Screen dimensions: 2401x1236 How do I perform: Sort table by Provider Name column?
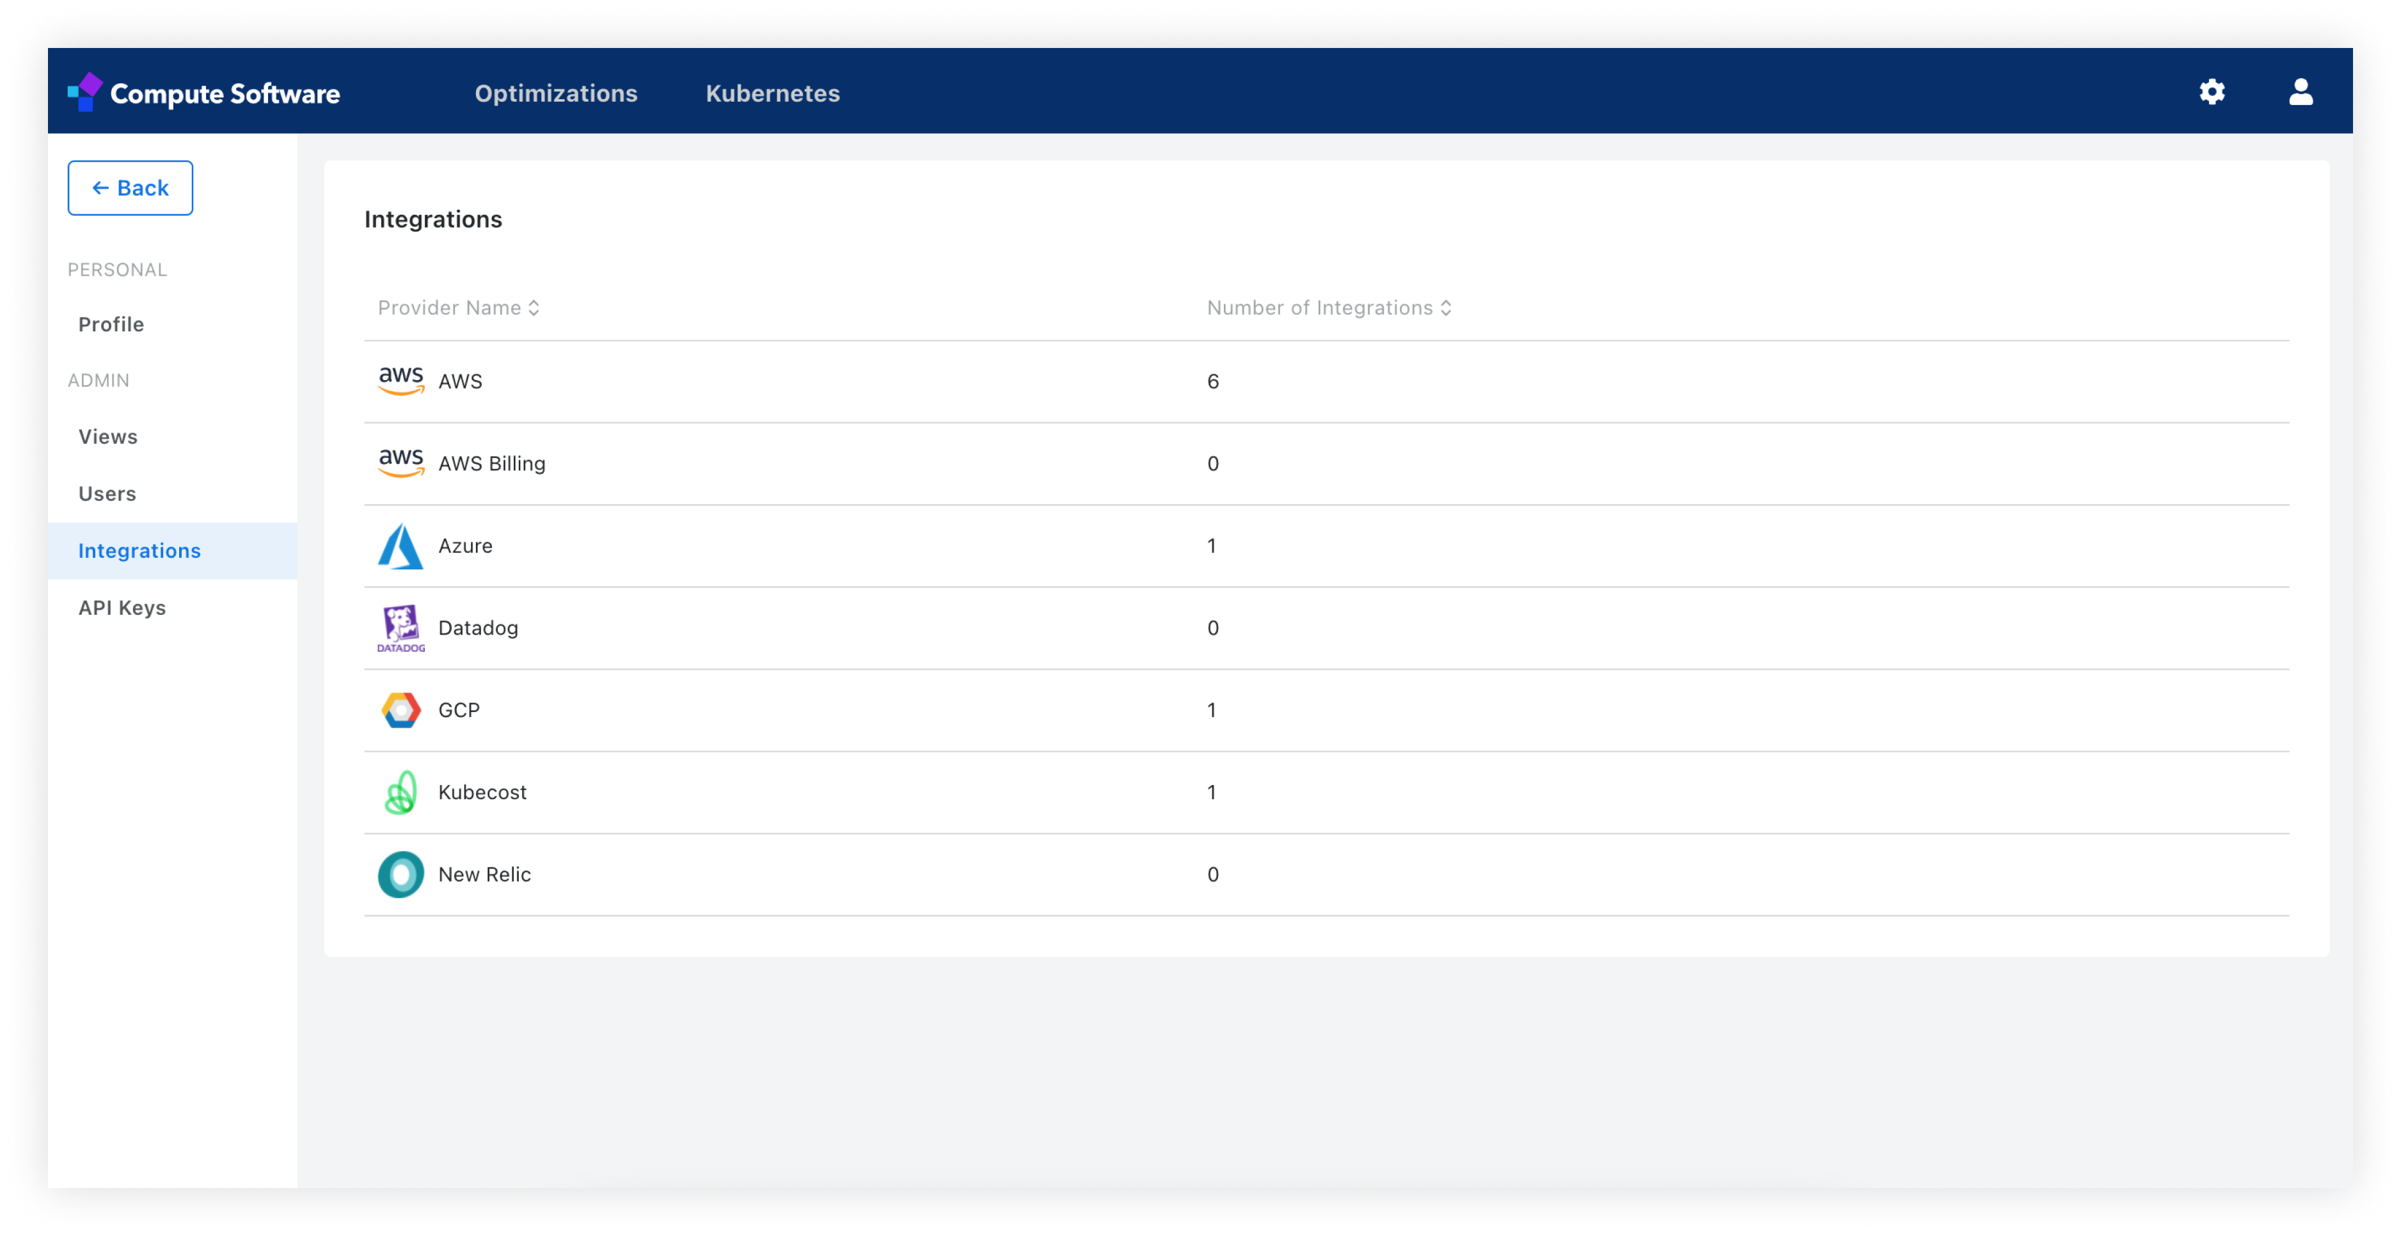click(x=459, y=308)
